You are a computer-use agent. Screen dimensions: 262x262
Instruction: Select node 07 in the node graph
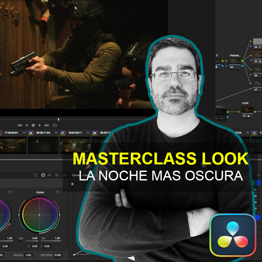257,86
